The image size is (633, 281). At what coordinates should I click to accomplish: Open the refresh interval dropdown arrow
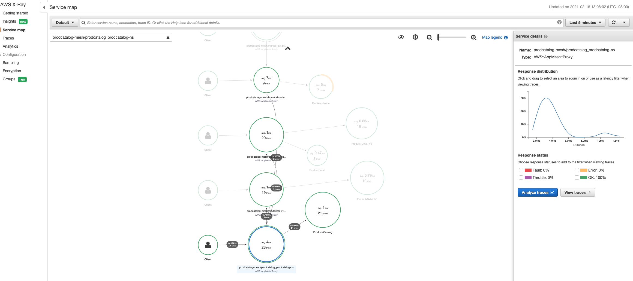tap(624, 23)
